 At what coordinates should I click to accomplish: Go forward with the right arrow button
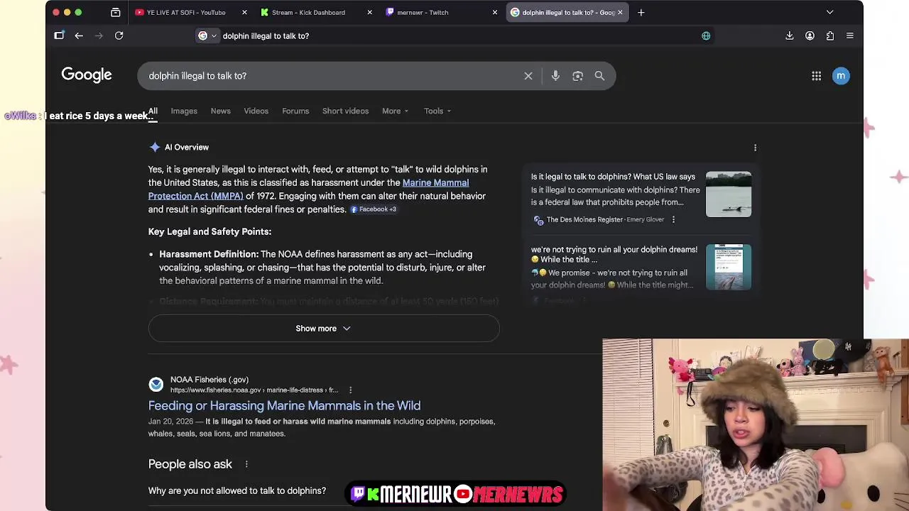point(99,35)
